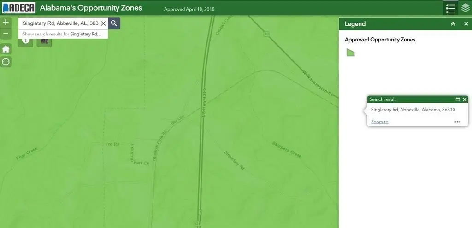
Task: Clear the search box text with X
Action: [103, 23]
